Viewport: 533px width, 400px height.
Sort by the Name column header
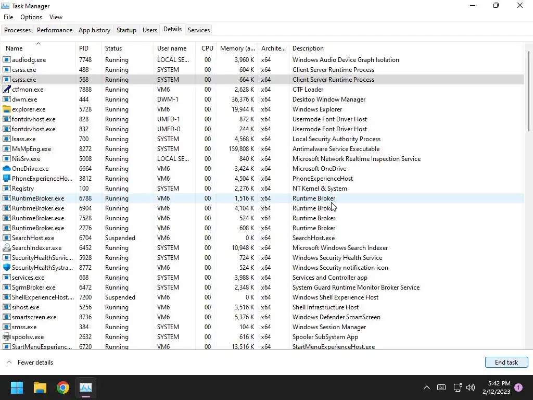(38, 48)
